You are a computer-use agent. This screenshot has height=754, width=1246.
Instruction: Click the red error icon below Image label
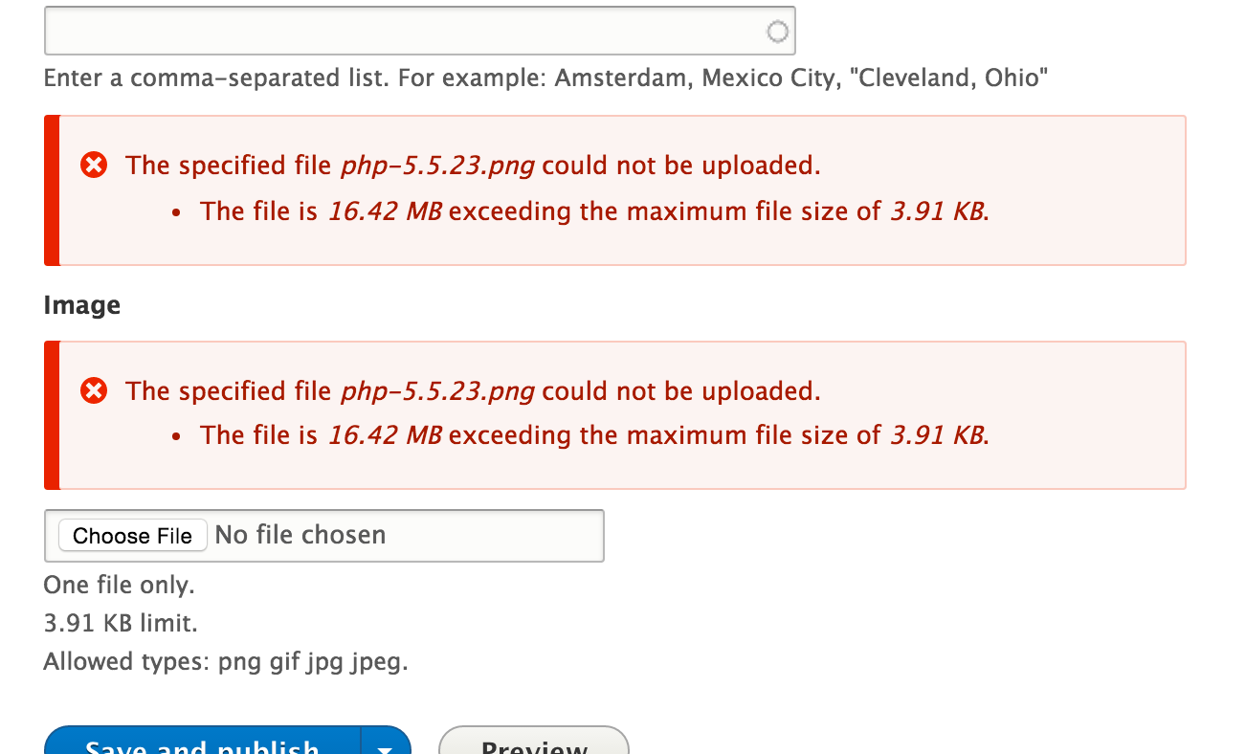94,390
